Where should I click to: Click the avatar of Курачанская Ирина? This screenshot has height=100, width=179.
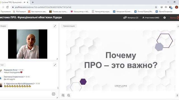[1, 85]
